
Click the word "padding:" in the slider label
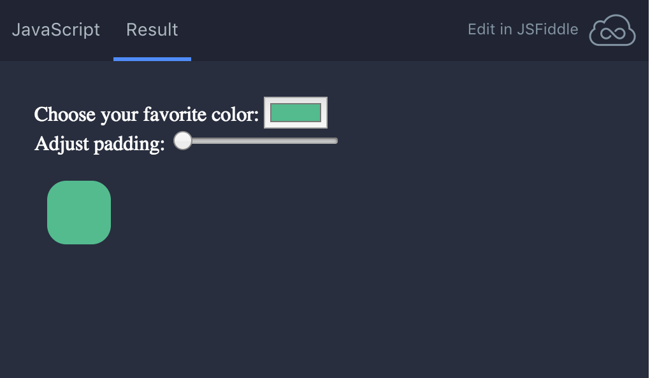129,144
